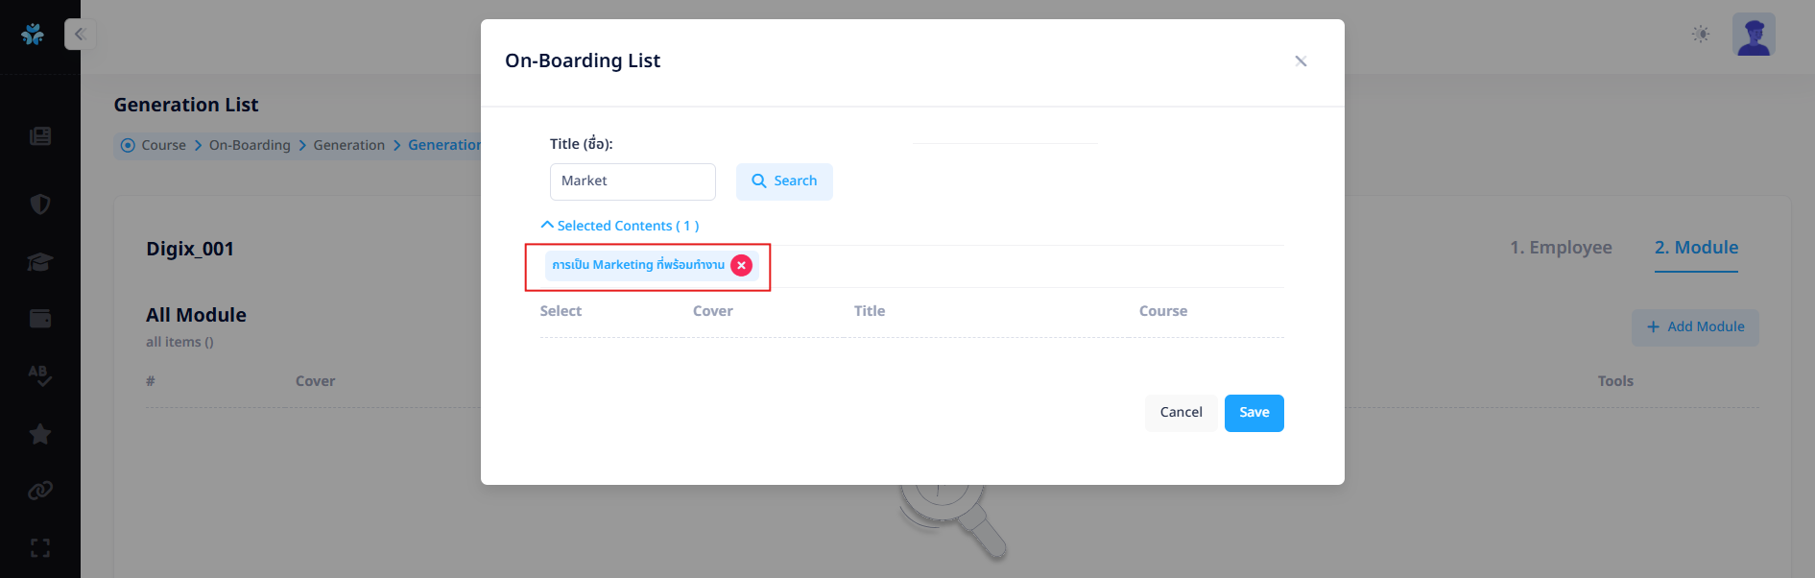Open the user avatar menu
Image resolution: width=1815 pixels, height=578 pixels.
click(x=1754, y=35)
